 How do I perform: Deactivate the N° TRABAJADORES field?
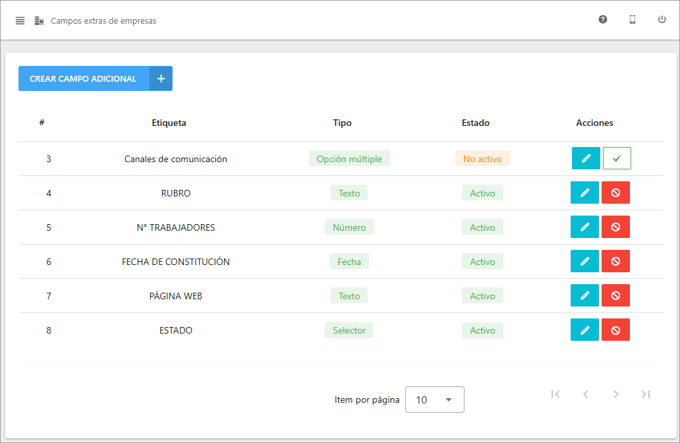tap(615, 227)
